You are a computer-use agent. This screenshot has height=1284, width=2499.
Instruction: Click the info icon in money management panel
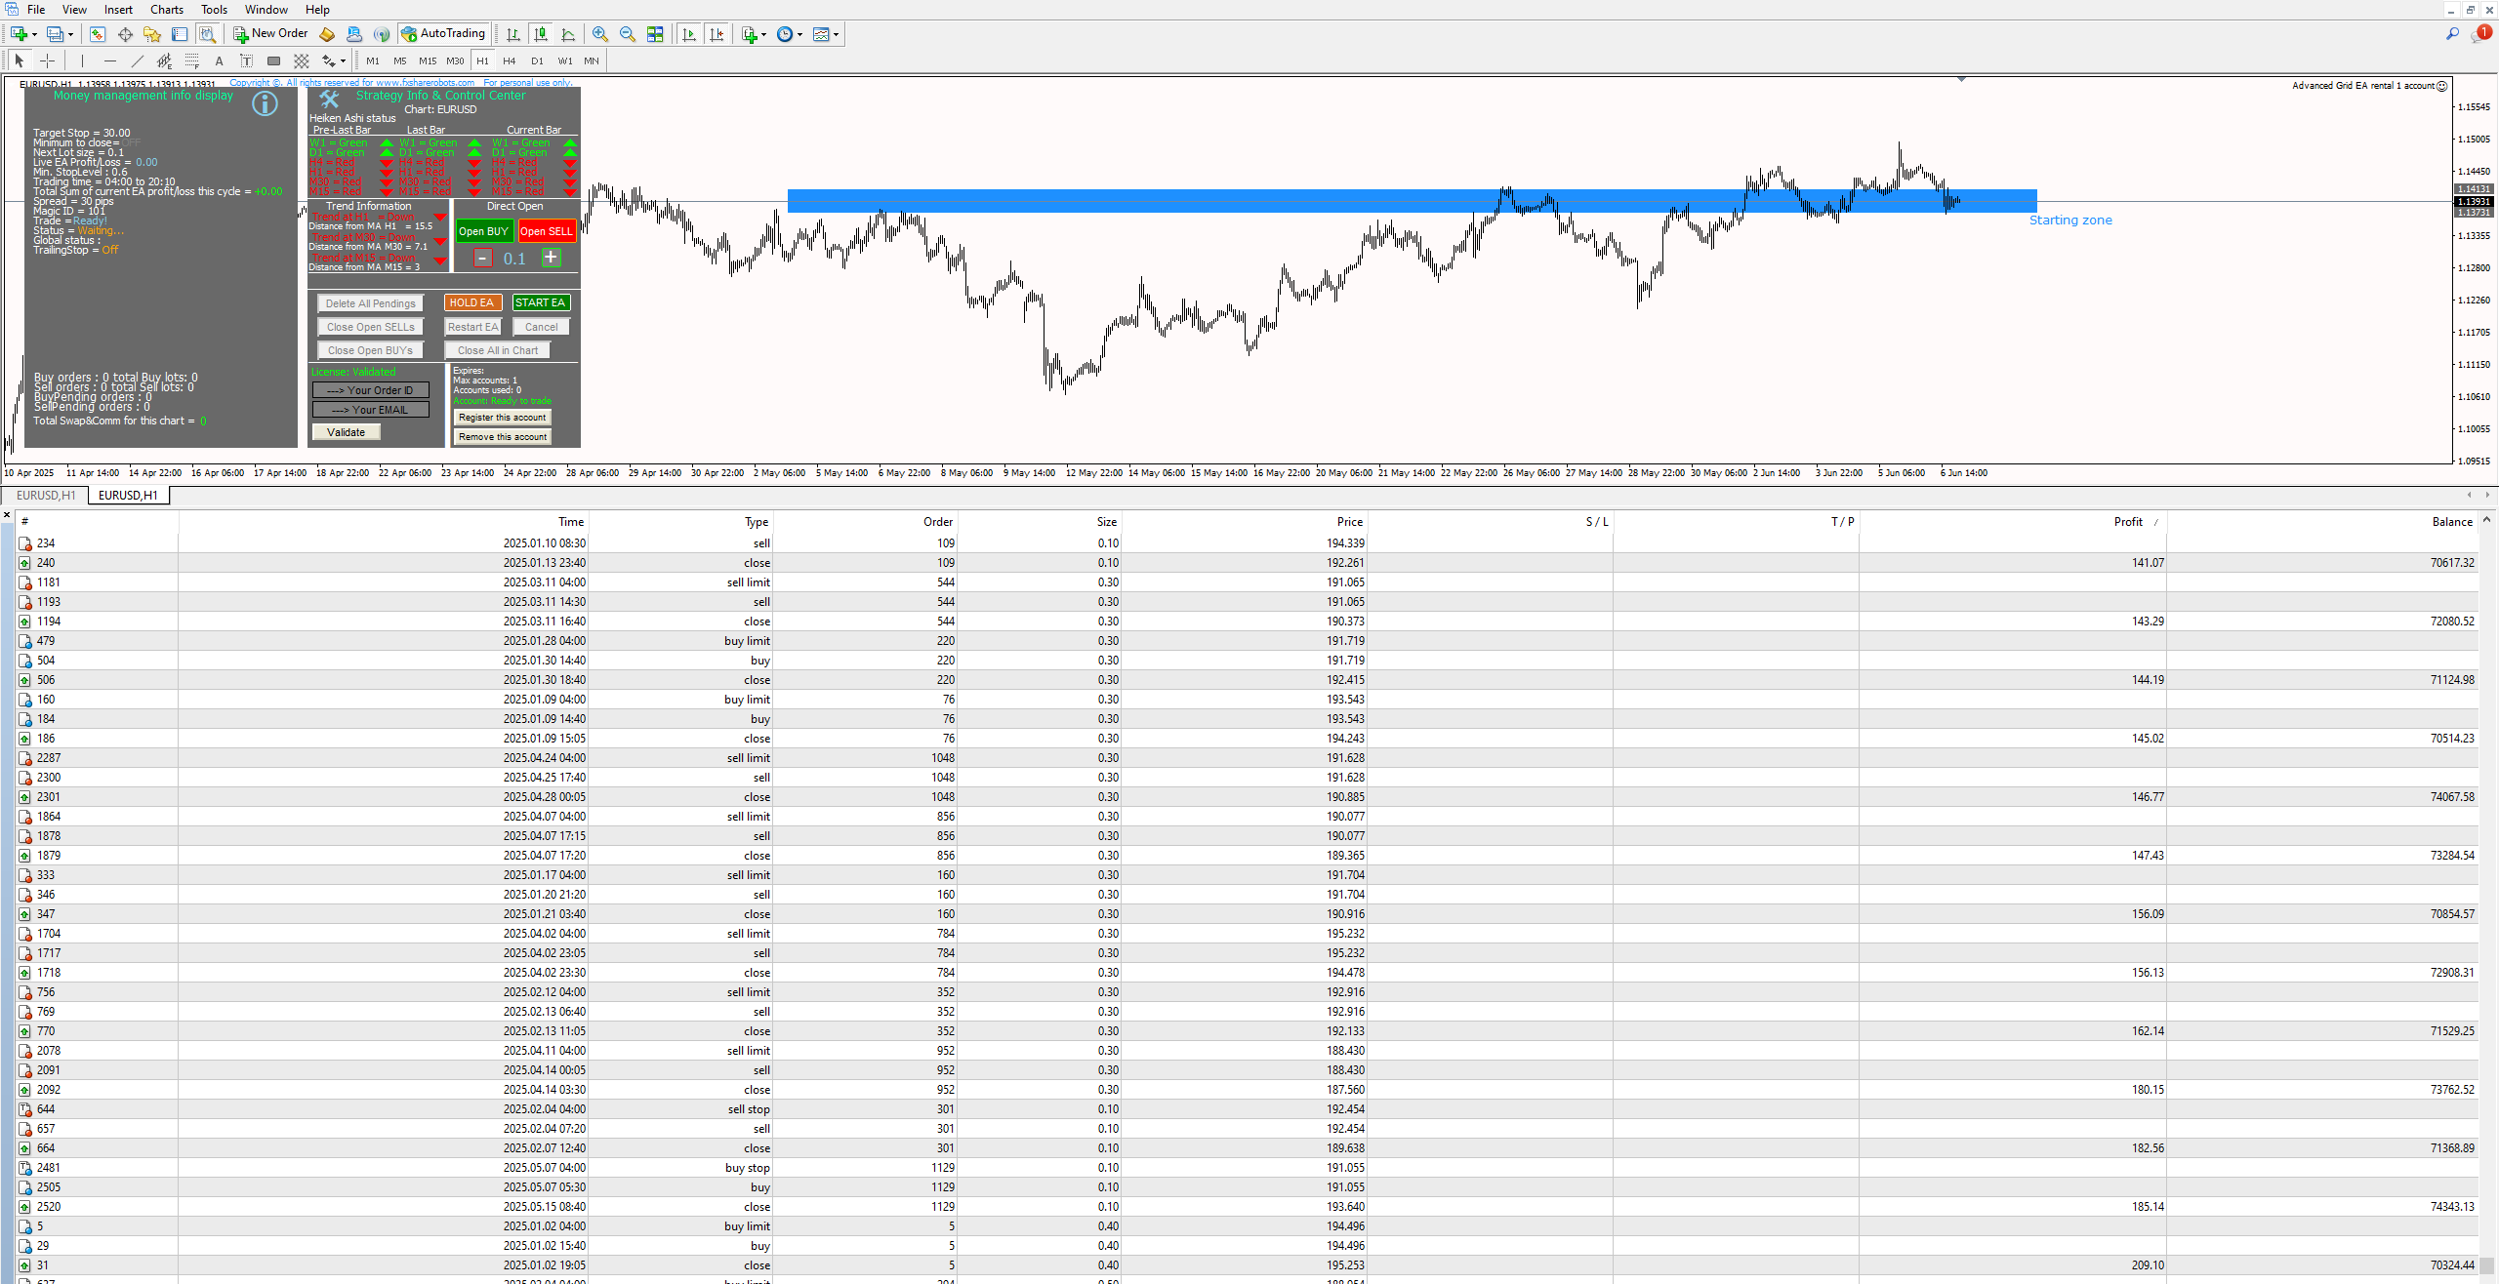coord(265,103)
